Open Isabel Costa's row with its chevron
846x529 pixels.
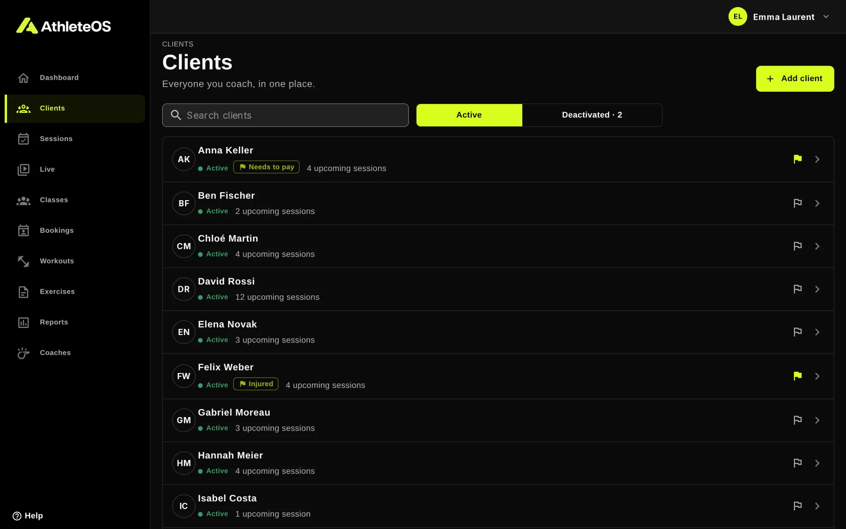(x=817, y=506)
